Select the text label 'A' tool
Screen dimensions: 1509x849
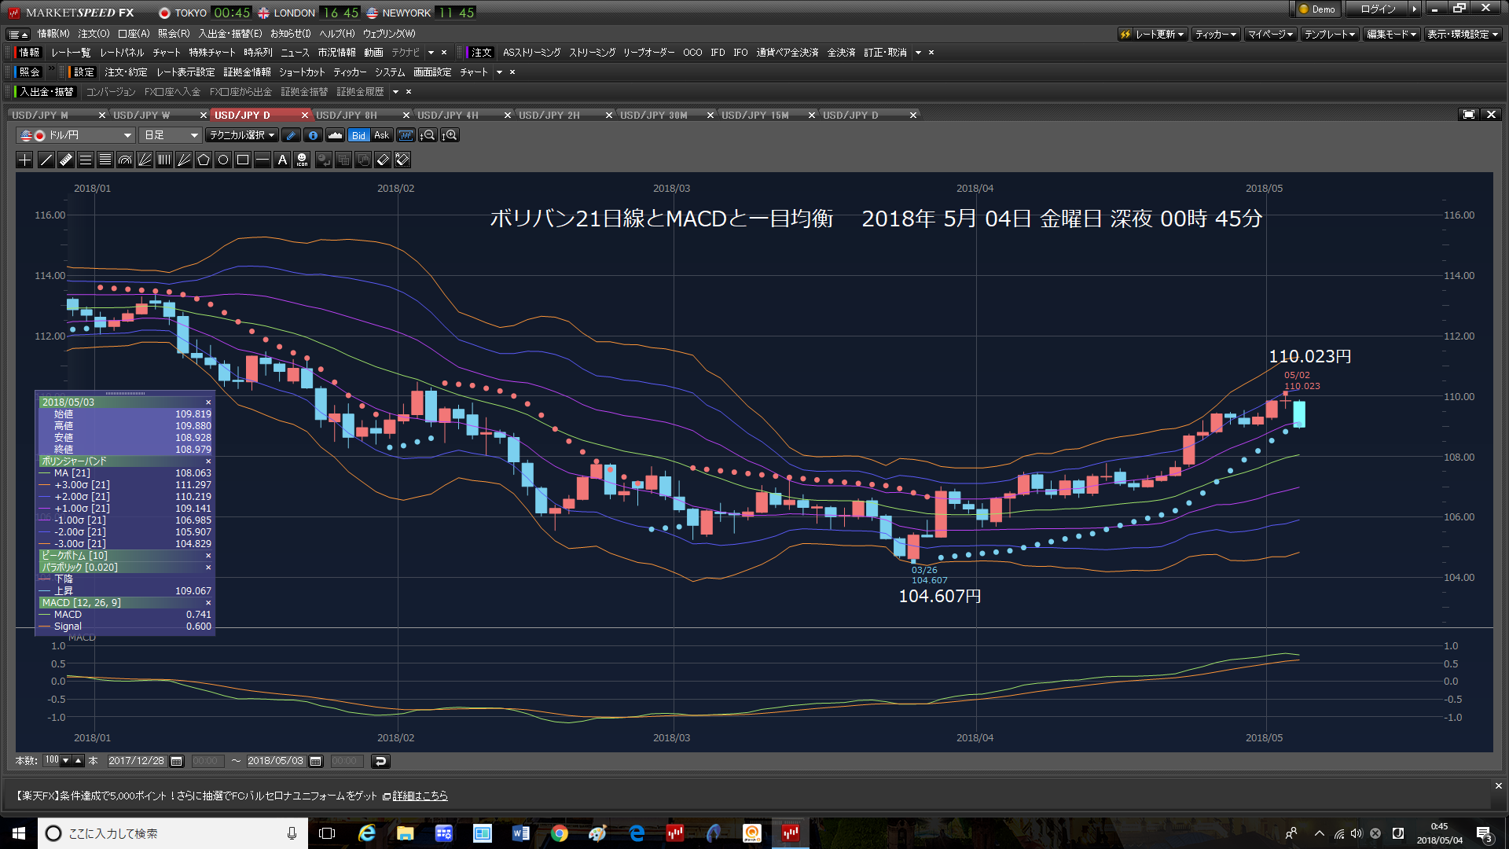(282, 160)
